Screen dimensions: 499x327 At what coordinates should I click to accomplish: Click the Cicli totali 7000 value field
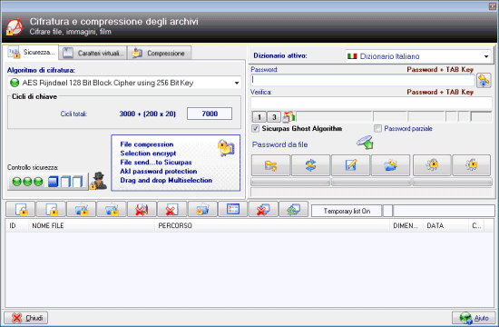tap(210, 114)
